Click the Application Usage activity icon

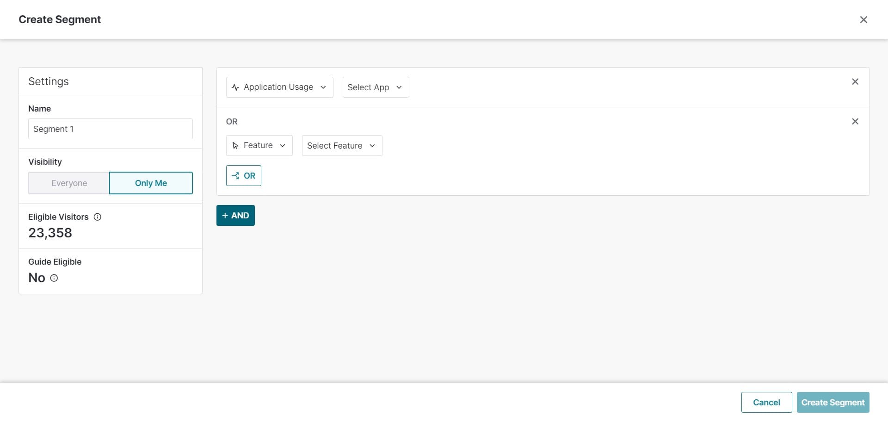click(x=235, y=87)
